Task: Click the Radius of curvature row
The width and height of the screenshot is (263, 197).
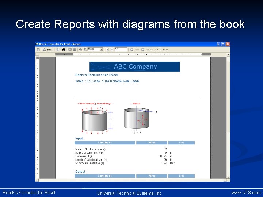Action: (x=124, y=153)
